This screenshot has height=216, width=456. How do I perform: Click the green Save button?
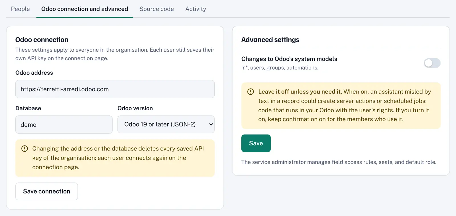click(256, 143)
